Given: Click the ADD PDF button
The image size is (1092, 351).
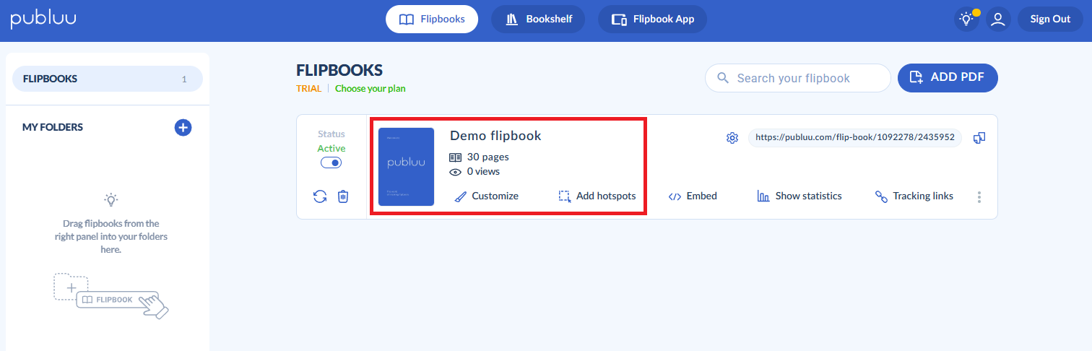Looking at the screenshot, I should coord(947,78).
